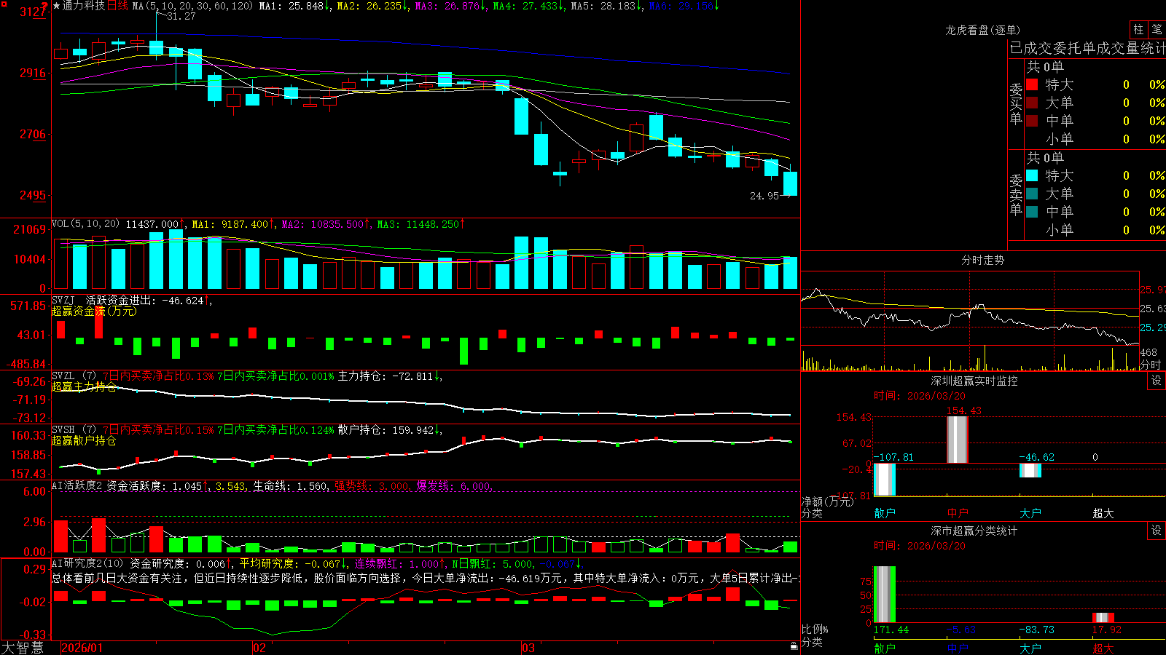Open 设 settings for 深圳超赢实时监控
This screenshot has width=1166, height=655.
coord(1157,381)
